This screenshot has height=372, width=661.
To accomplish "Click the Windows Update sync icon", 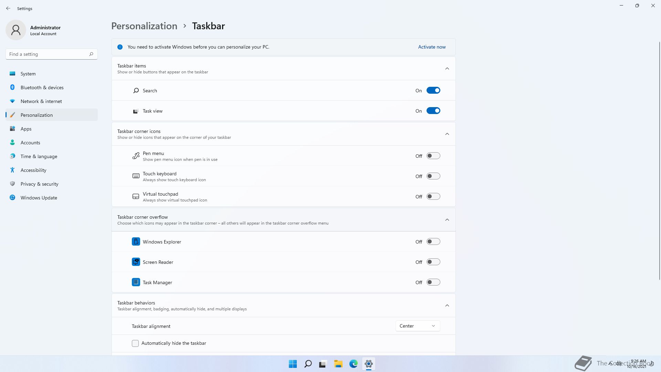I will pos(12,198).
